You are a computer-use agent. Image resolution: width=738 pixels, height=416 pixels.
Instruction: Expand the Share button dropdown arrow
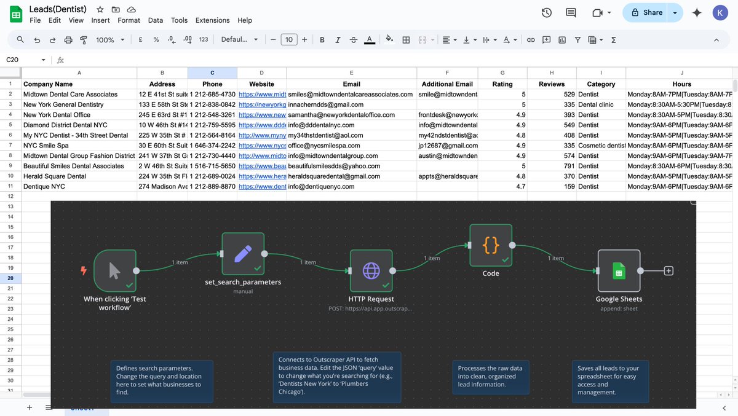point(675,13)
